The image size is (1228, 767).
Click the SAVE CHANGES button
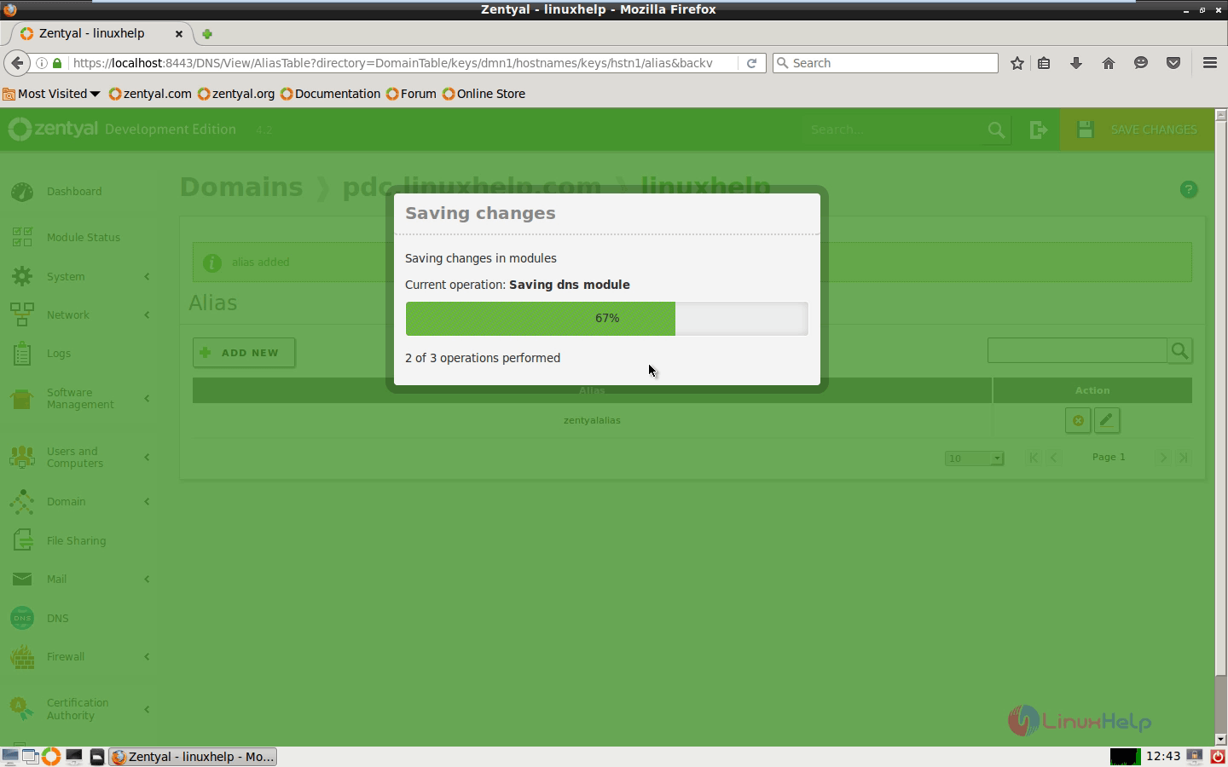pyautogui.click(x=1137, y=130)
